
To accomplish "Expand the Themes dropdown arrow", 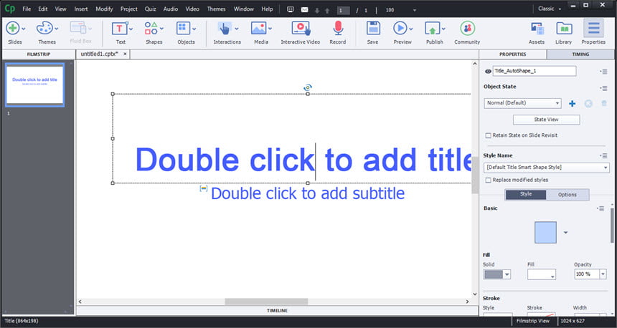I will (x=57, y=28).
